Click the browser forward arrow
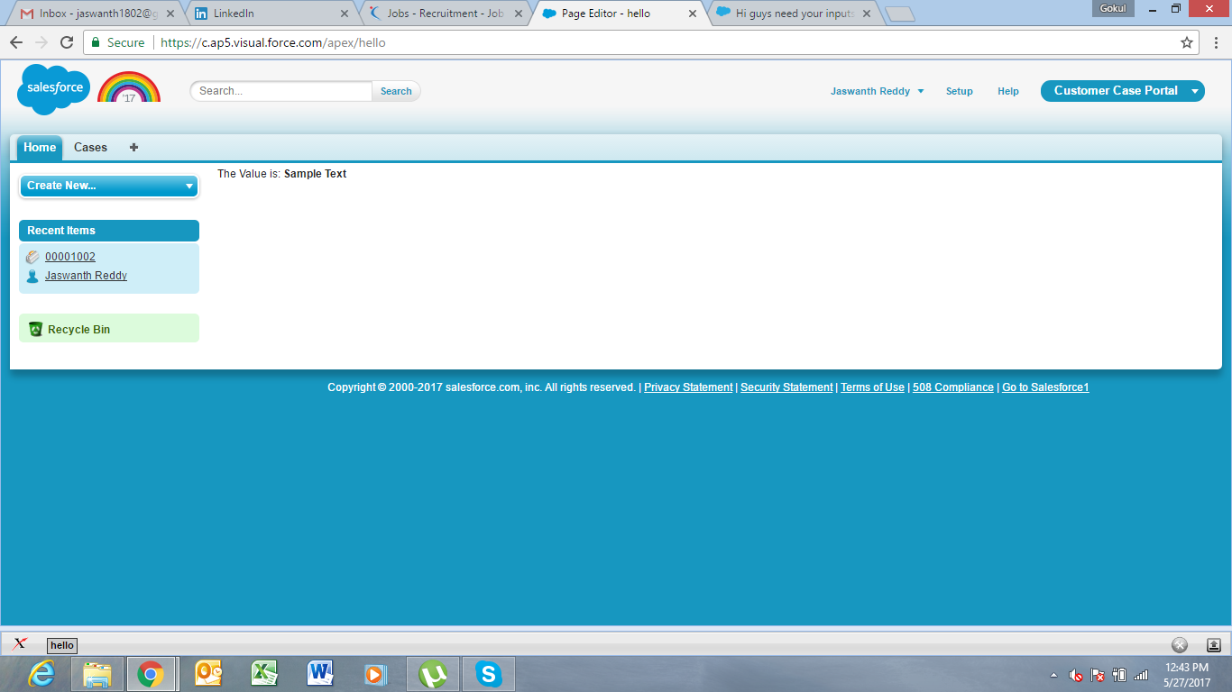 41,42
